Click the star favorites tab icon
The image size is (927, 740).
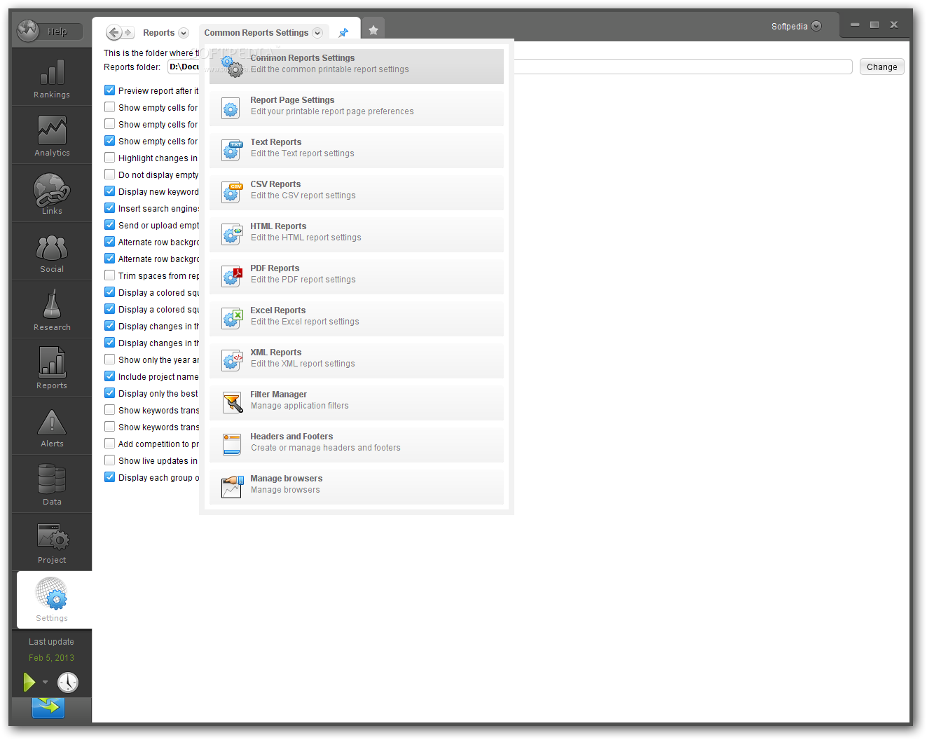[373, 29]
